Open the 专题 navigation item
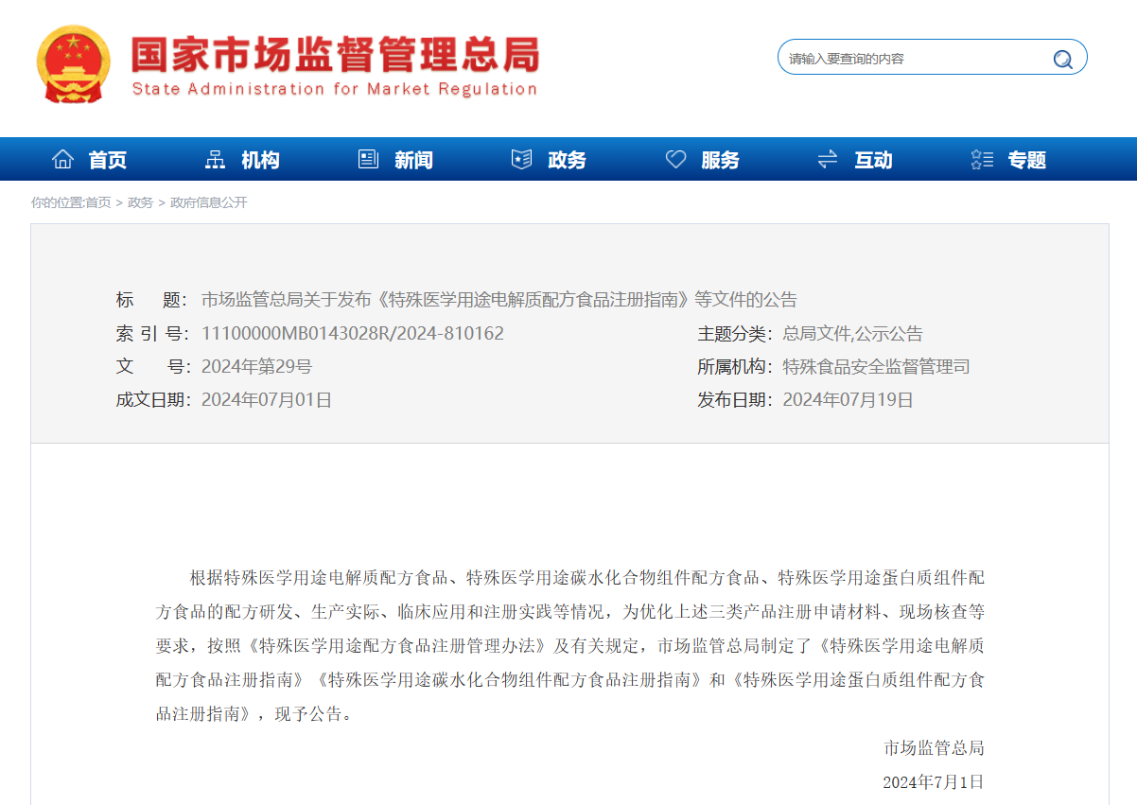 pos(1026,161)
